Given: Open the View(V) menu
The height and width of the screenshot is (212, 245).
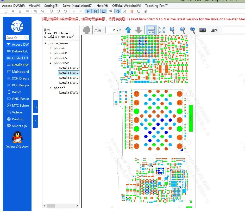Looking at the screenshot, I should click(34, 6).
